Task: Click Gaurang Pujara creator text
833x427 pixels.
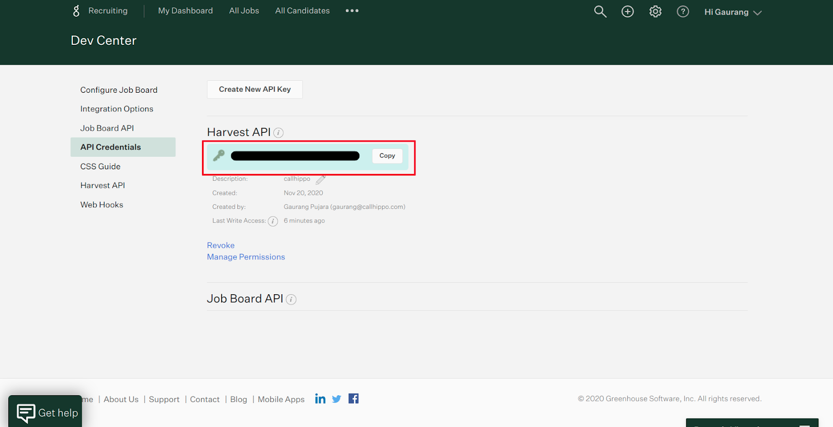Action: 345,207
